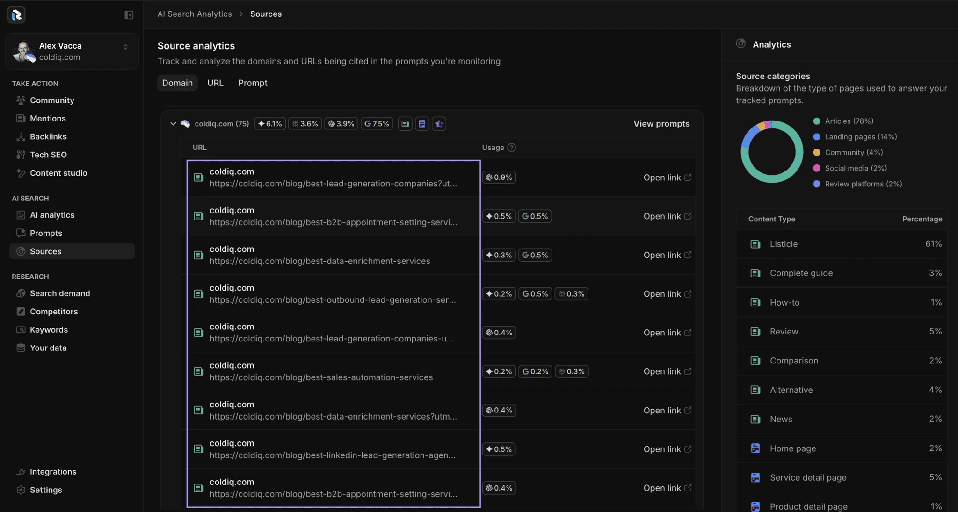Switch to the Prompt tab
958x512 pixels.
pyautogui.click(x=253, y=83)
